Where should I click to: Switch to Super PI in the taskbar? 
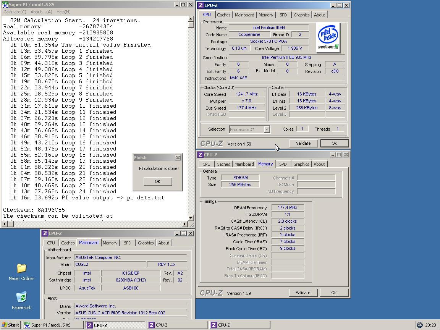pyautogui.click(x=53, y=325)
